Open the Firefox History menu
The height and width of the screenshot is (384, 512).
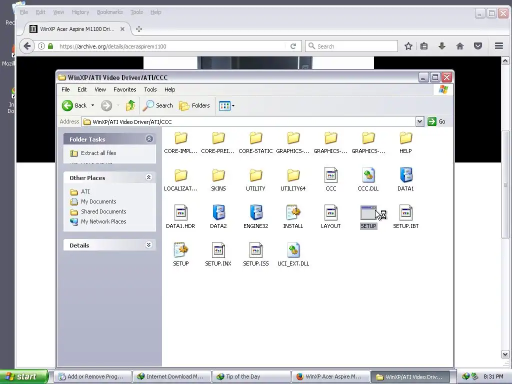click(x=80, y=12)
